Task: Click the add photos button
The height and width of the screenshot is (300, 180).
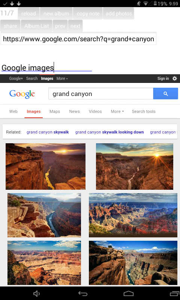Action: [118, 13]
